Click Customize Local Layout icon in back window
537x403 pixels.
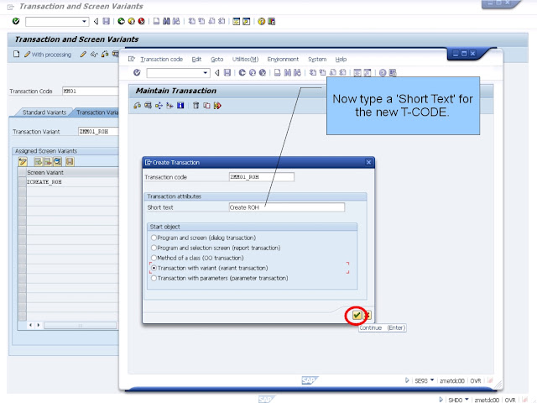[x=272, y=21]
